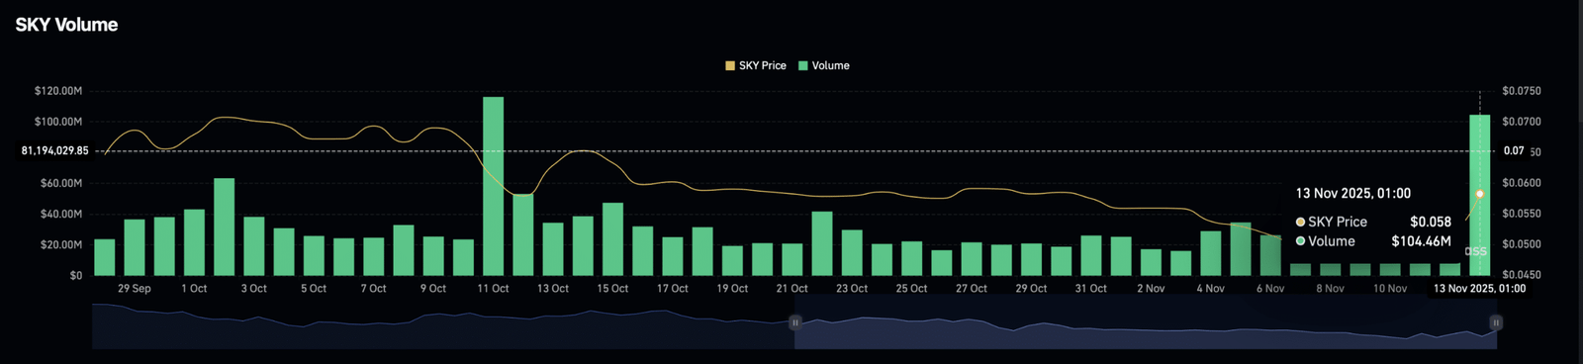Select the volume bar above 19 Oct

[x=732, y=261]
